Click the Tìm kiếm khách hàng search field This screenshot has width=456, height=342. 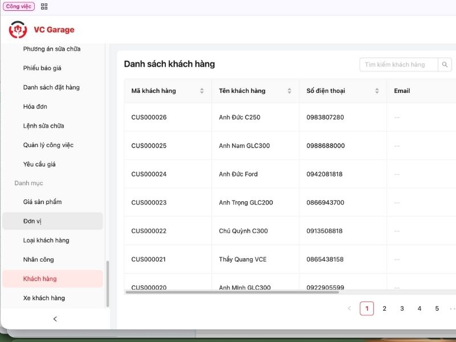click(x=399, y=64)
